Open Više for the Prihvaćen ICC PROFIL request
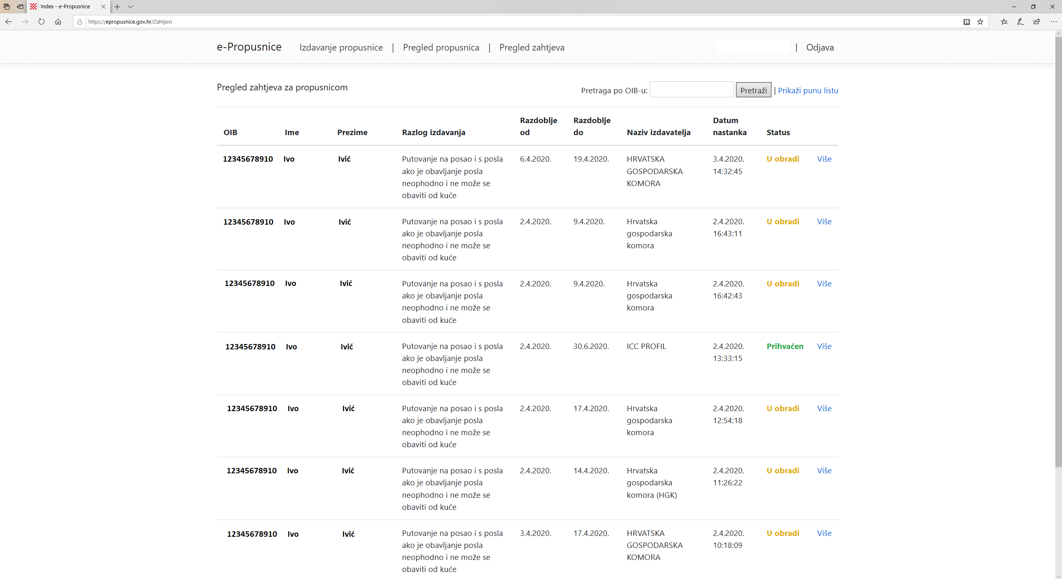This screenshot has width=1062, height=579. (x=824, y=346)
